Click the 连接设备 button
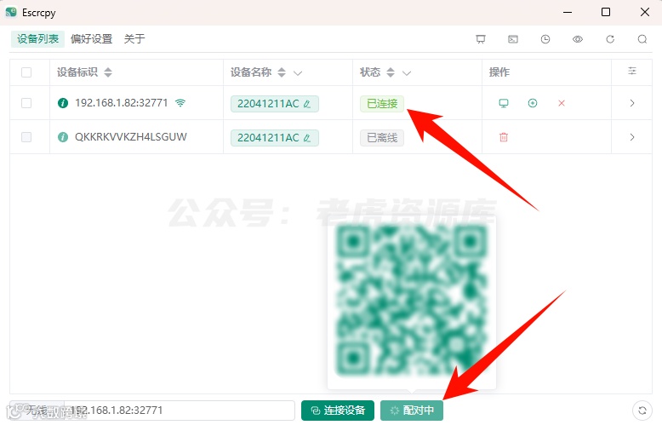Viewport: 662px width, 425px height. 338,411
